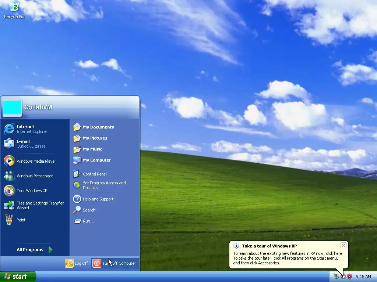The height and width of the screenshot is (282, 377).
Task: Click the 9:15 AM taskbar clock
Action: coord(363,276)
